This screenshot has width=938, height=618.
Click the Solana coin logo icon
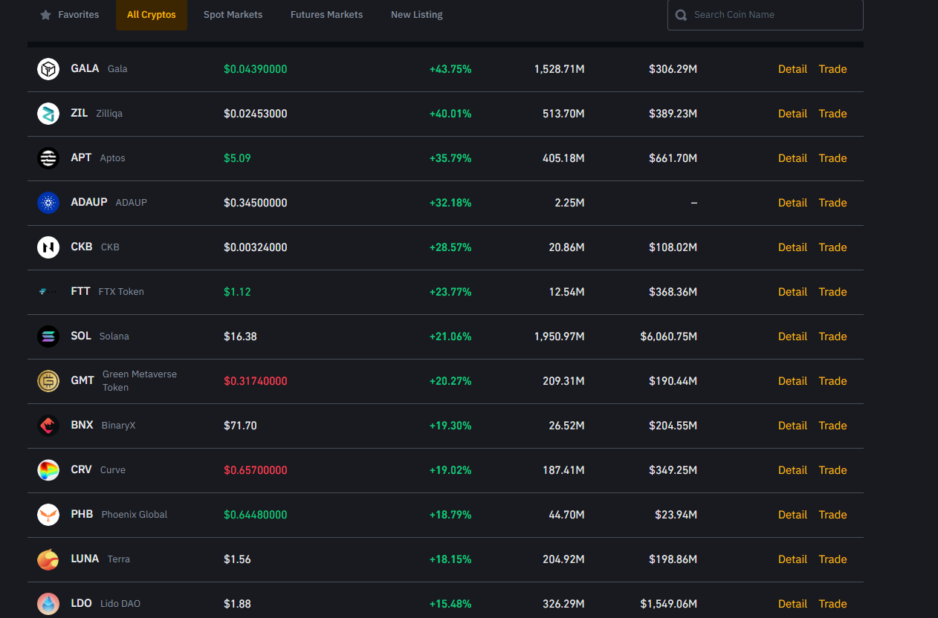pos(48,336)
